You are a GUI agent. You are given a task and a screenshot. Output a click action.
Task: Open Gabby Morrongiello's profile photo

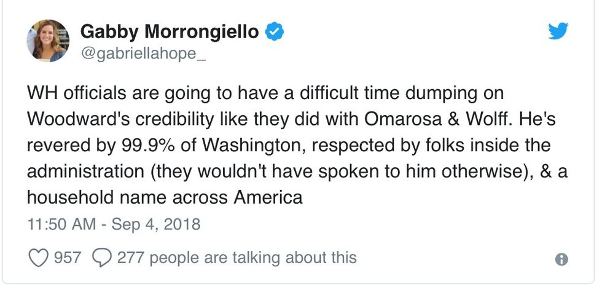47,41
